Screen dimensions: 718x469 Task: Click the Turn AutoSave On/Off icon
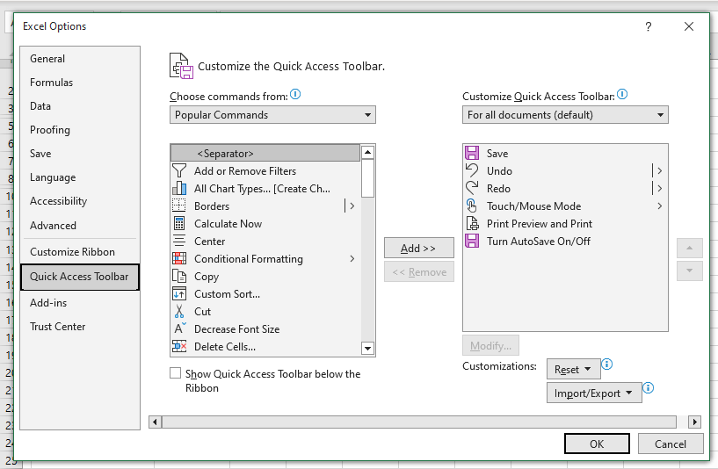(472, 241)
